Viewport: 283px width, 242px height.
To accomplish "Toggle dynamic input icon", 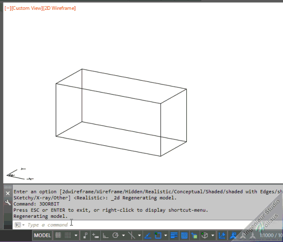I will pyautogui.click(x=95, y=235).
